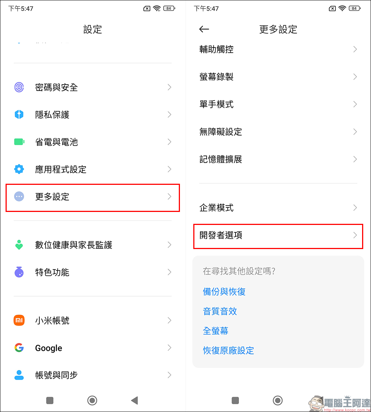Tap the 密碼與安全 fingerprint icon
Viewport: 371px width, 412px height.
[19, 87]
